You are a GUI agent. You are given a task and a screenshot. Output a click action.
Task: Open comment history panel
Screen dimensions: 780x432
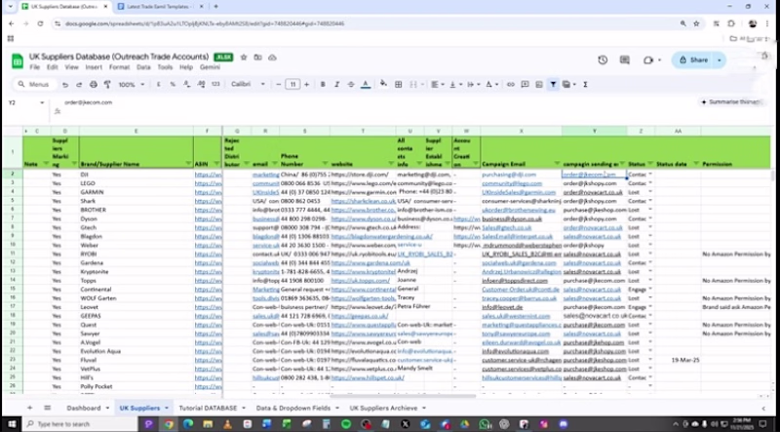pos(625,59)
